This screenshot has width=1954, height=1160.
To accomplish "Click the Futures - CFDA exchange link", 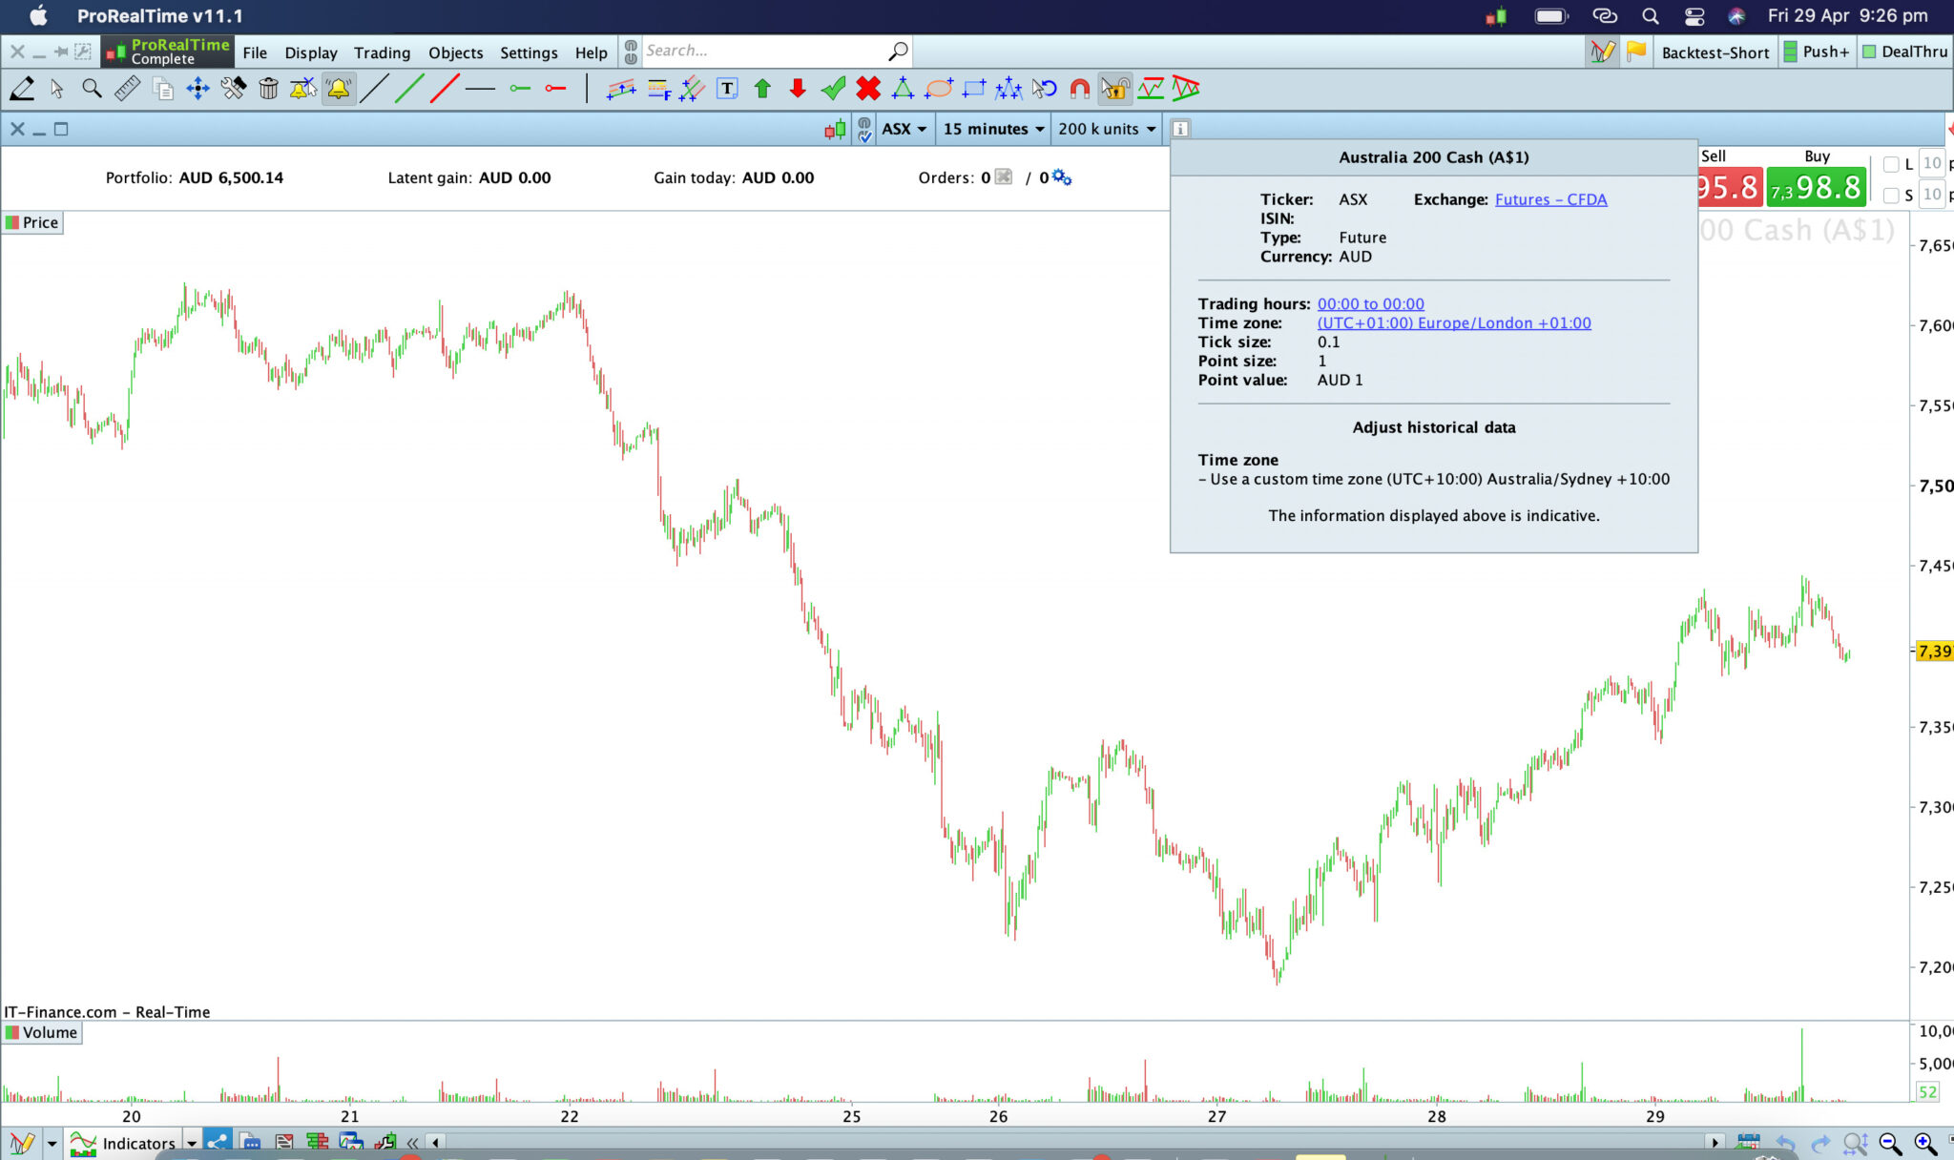I will point(1550,199).
